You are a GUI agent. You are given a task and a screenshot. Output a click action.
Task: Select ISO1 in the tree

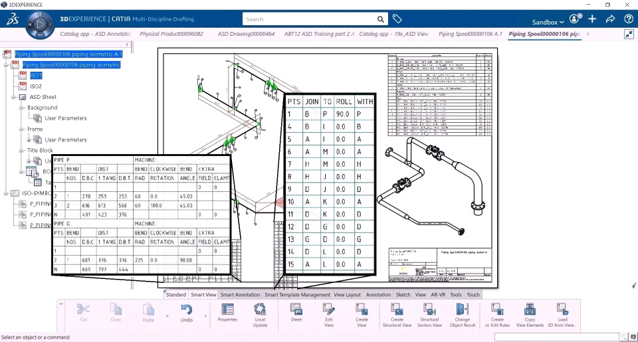click(x=36, y=76)
